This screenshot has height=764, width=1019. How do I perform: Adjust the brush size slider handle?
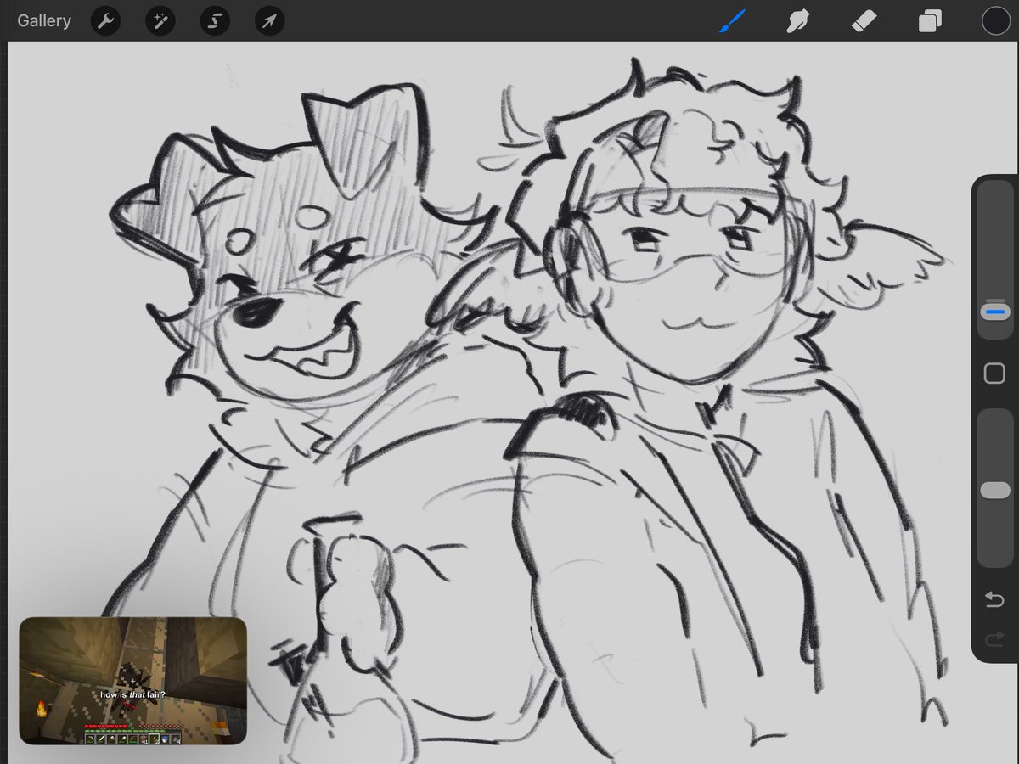coord(994,312)
